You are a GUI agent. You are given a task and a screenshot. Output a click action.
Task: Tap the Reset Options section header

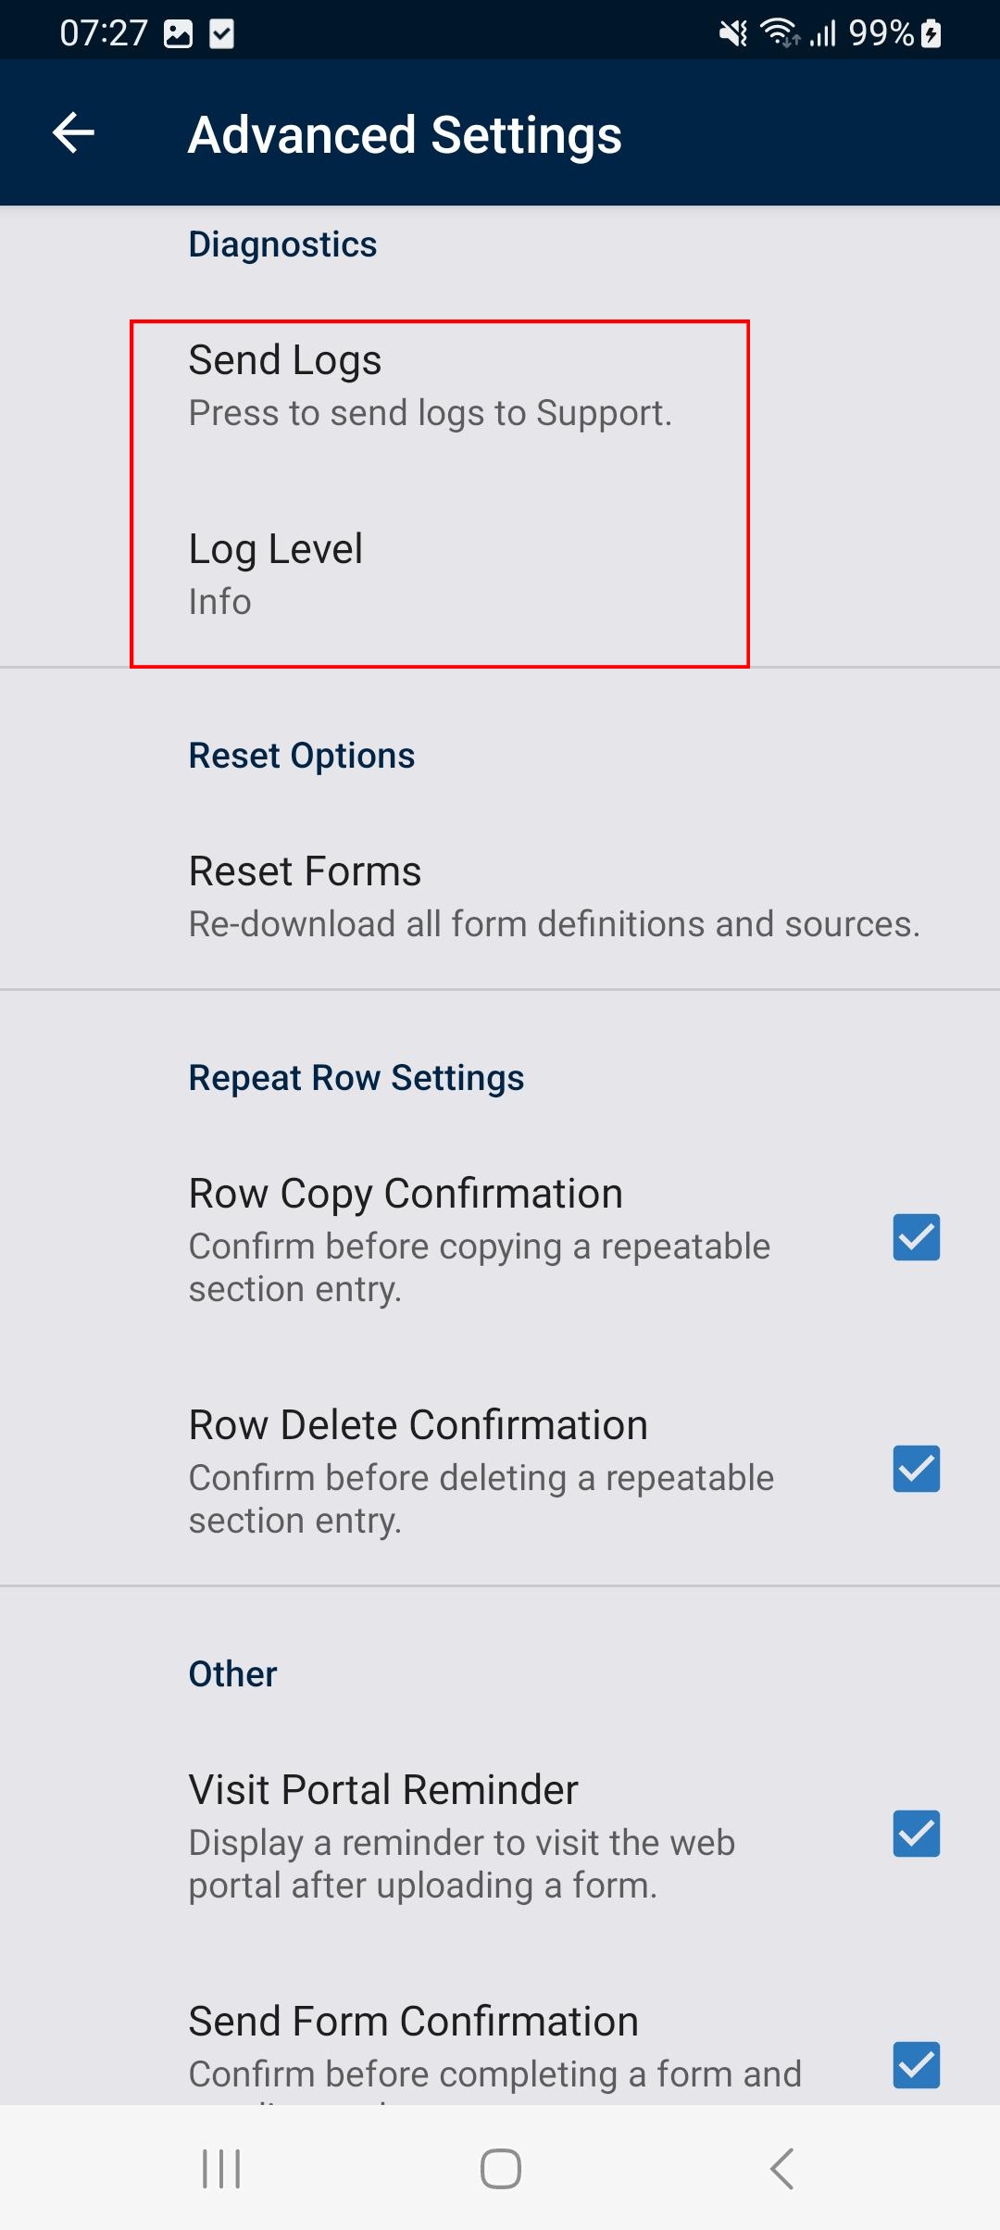coord(302,756)
